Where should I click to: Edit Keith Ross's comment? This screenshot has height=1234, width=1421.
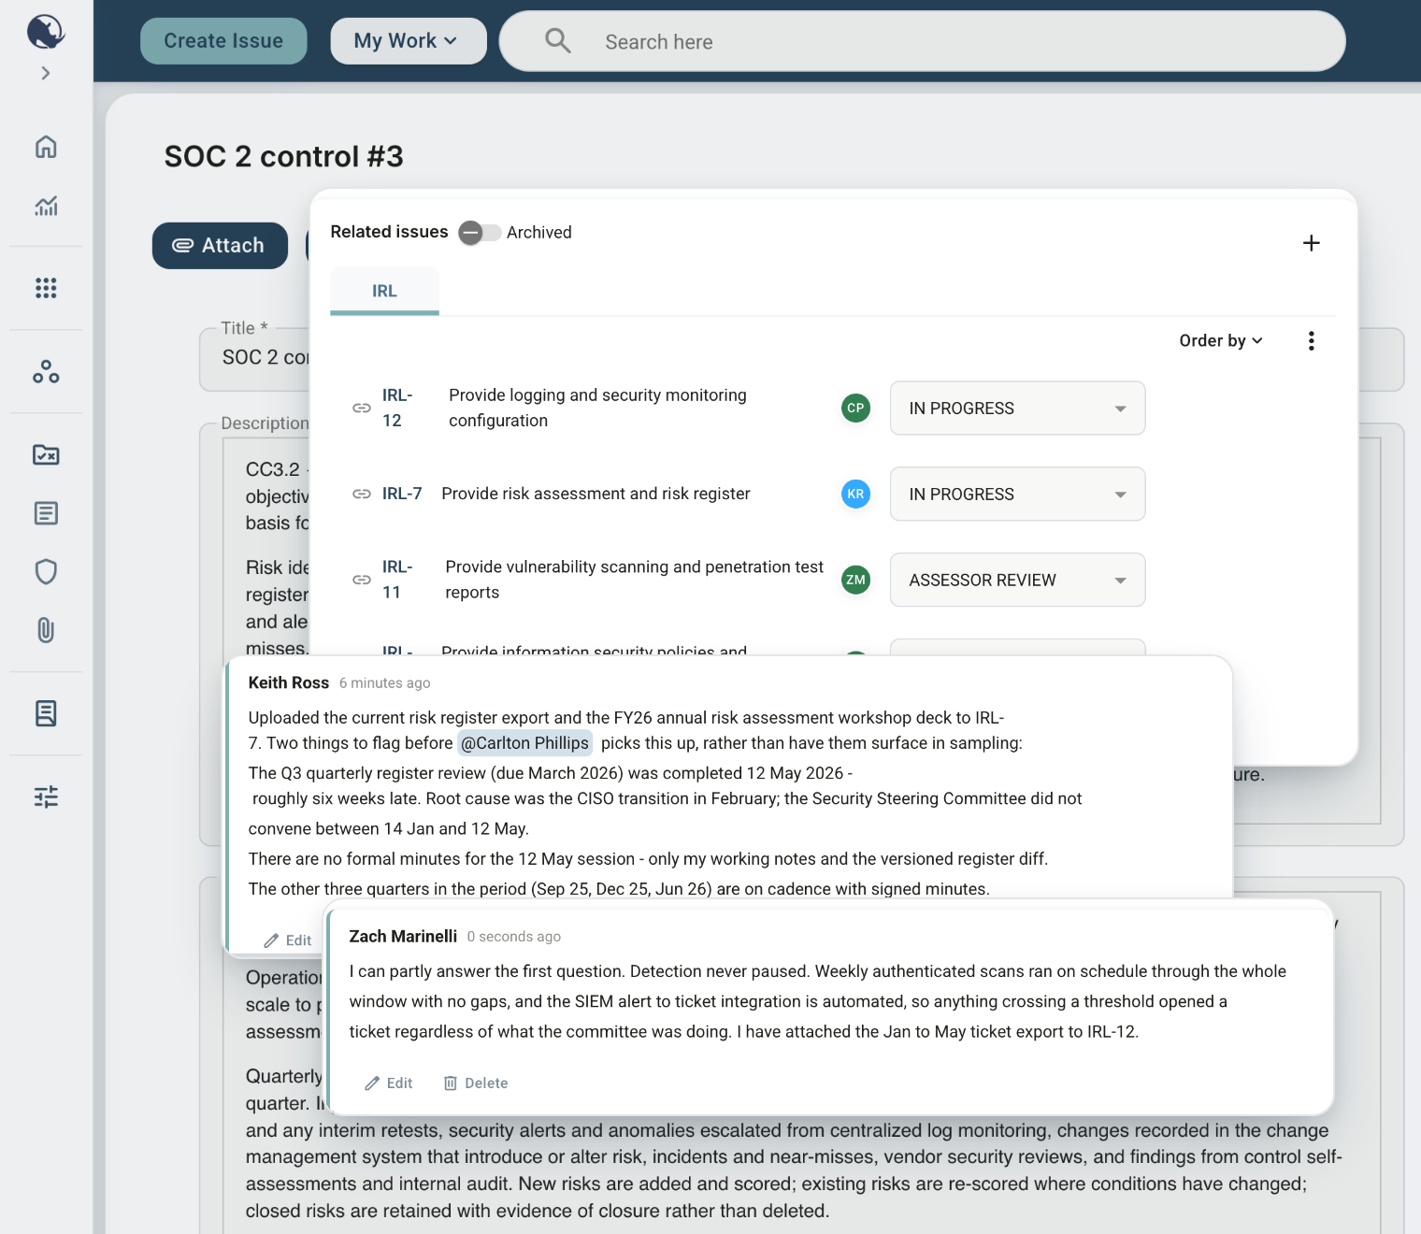tap(288, 940)
